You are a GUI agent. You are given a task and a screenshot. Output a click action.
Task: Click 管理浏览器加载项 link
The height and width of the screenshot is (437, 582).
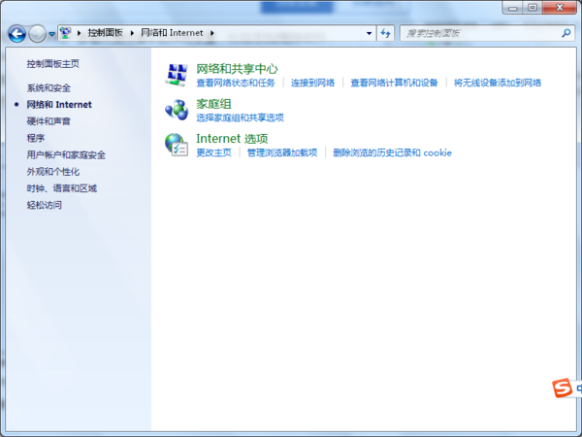[282, 152]
